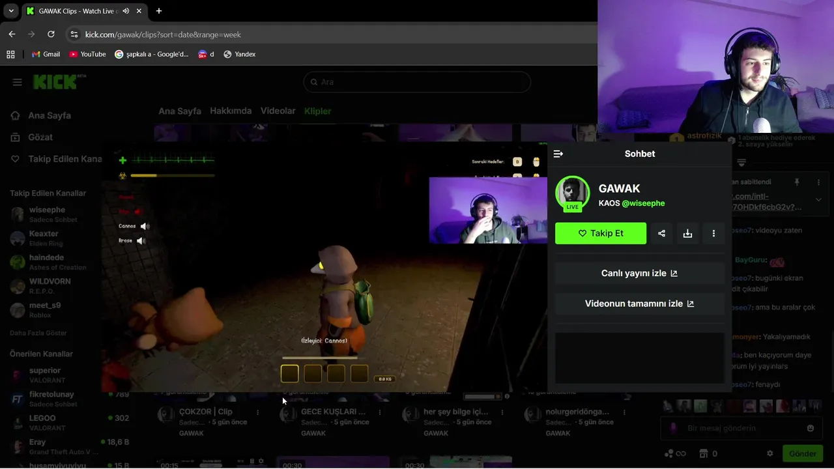Collapse the pinned message chevron
The height and width of the screenshot is (469, 834).
point(819,200)
